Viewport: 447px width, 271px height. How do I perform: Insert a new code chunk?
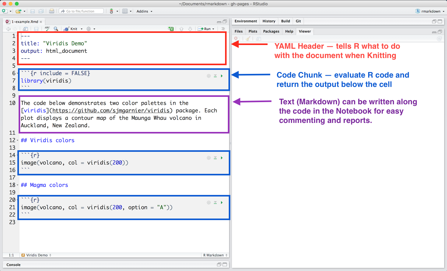[x=171, y=29]
